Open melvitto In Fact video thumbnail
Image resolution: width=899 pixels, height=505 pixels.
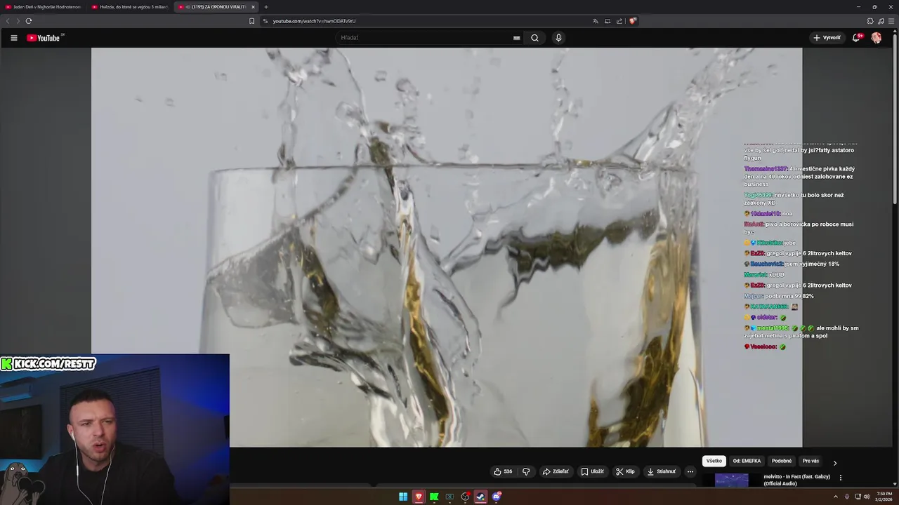[x=732, y=480]
